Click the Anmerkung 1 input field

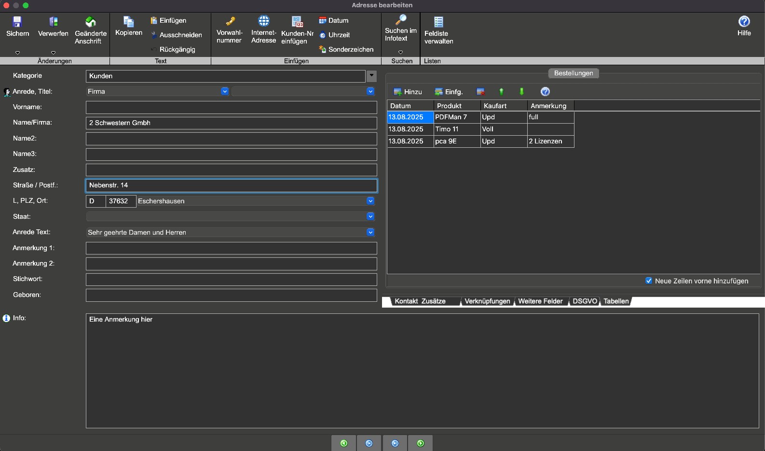(x=232, y=248)
